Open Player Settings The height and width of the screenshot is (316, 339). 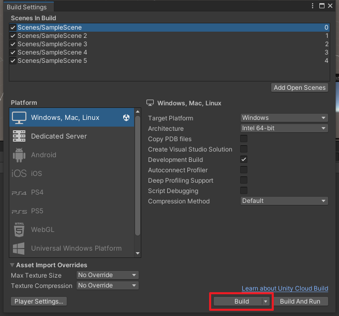tap(39, 301)
